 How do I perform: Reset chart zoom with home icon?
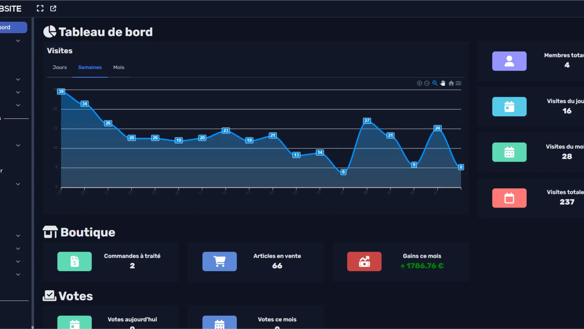pos(451,83)
